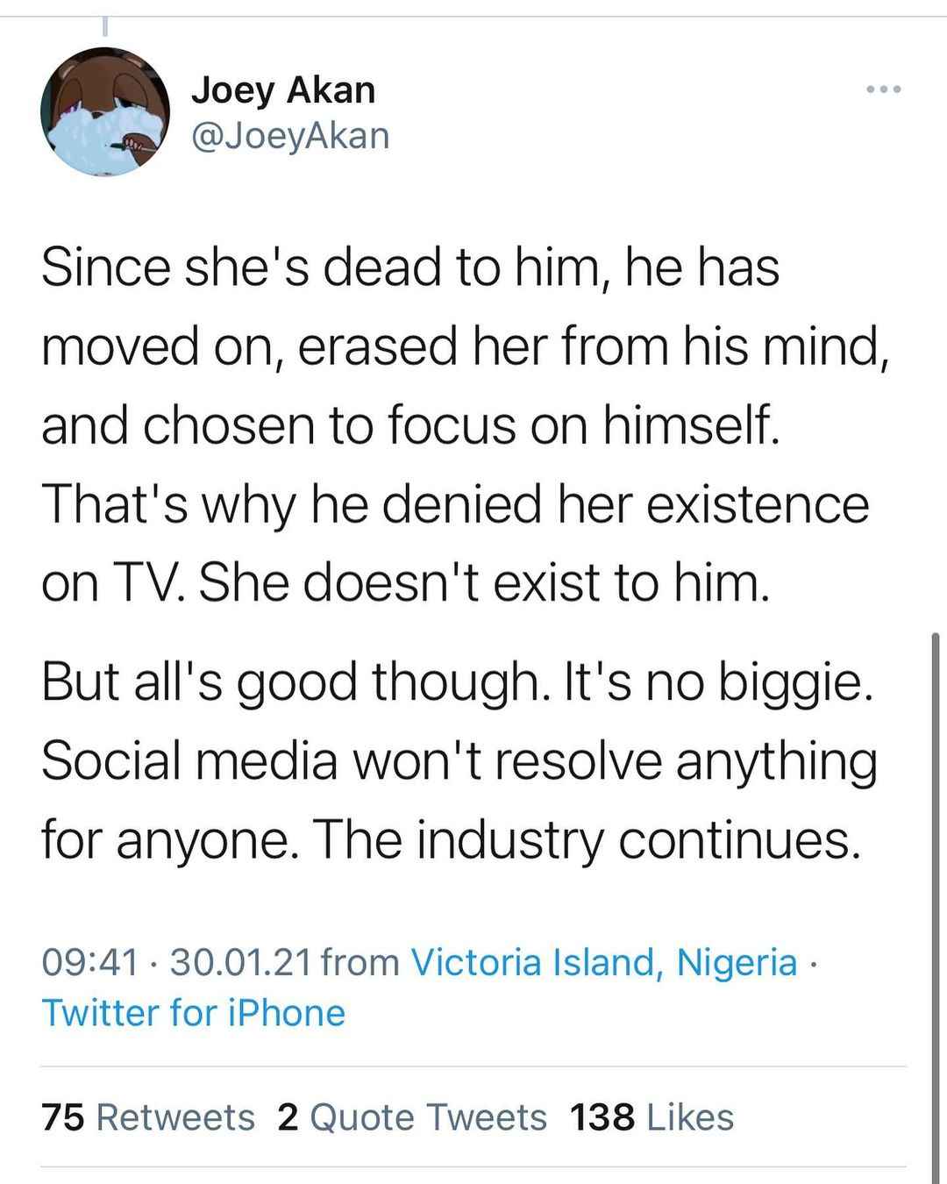View the 138 Likes list
The image size is (947, 1184).
pos(652,1117)
